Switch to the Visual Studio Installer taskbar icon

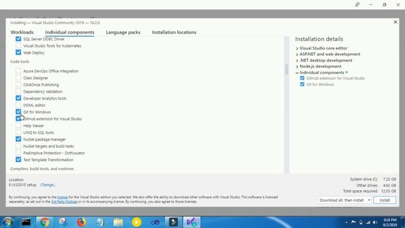click(x=192, y=222)
